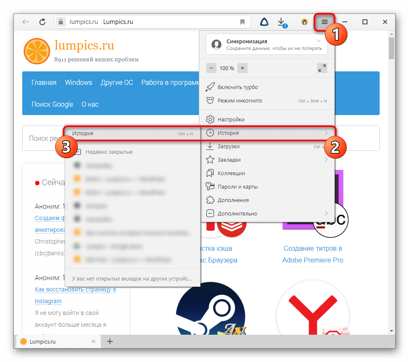Image resolution: width=409 pixels, height=362 pixels.
Task: Decrease zoom with the minus button
Action: [211, 68]
